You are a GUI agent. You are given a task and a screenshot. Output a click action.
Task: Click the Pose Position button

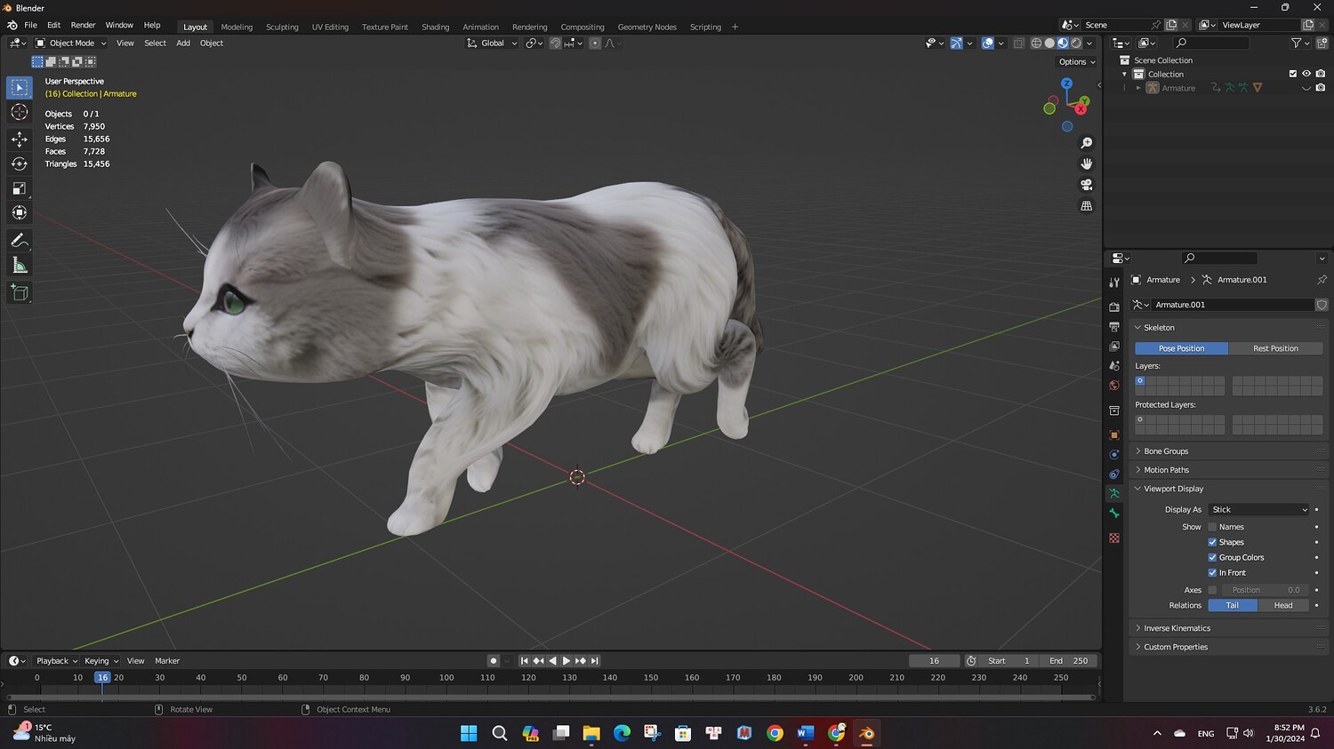pos(1181,348)
